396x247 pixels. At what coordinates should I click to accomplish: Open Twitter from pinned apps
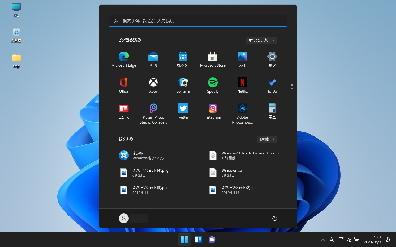(x=183, y=112)
